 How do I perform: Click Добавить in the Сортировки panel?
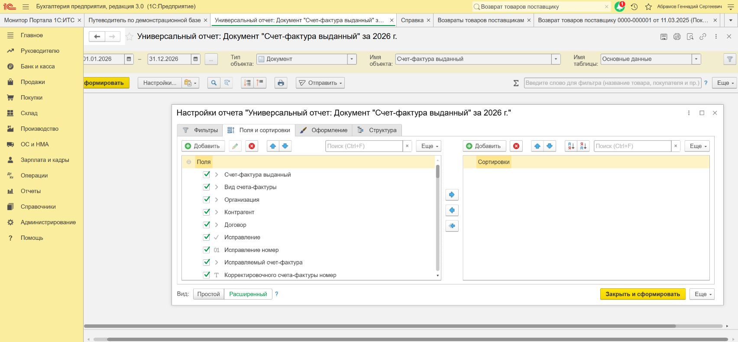pyautogui.click(x=484, y=146)
